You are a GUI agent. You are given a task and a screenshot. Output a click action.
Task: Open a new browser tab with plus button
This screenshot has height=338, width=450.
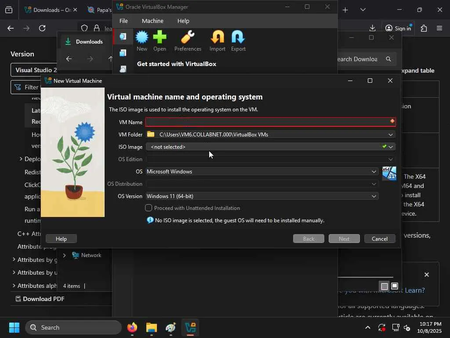click(345, 10)
